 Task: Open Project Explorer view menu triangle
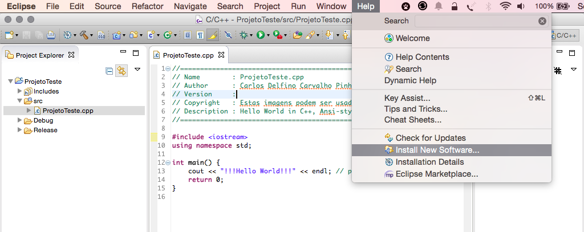(x=137, y=70)
